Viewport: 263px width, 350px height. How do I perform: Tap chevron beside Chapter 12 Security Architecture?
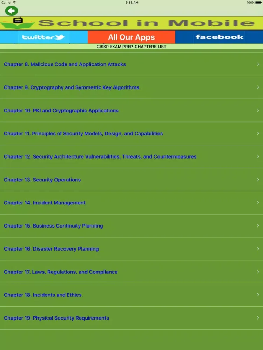click(x=258, y=157)
